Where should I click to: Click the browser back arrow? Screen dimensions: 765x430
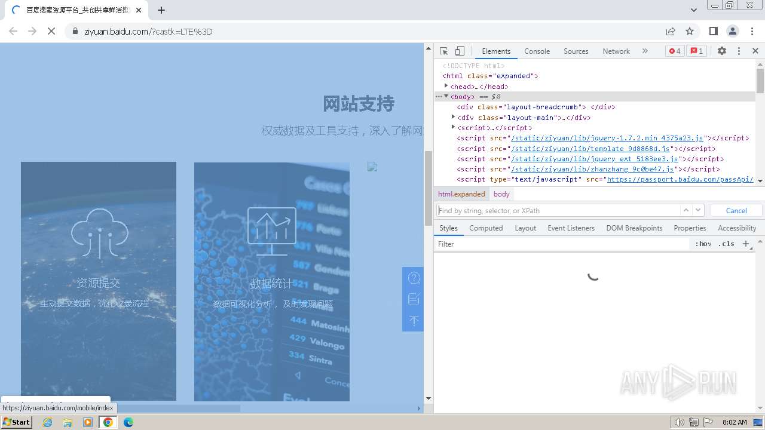13,31
